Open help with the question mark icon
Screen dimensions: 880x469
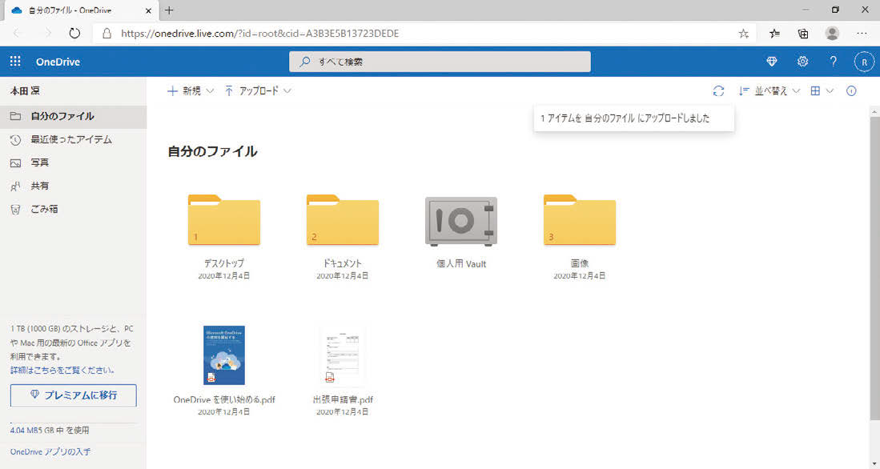833,61
